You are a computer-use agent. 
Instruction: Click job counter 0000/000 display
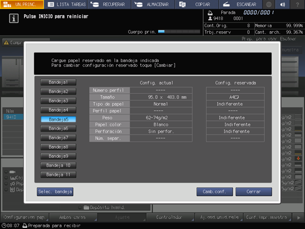point(258,12)
